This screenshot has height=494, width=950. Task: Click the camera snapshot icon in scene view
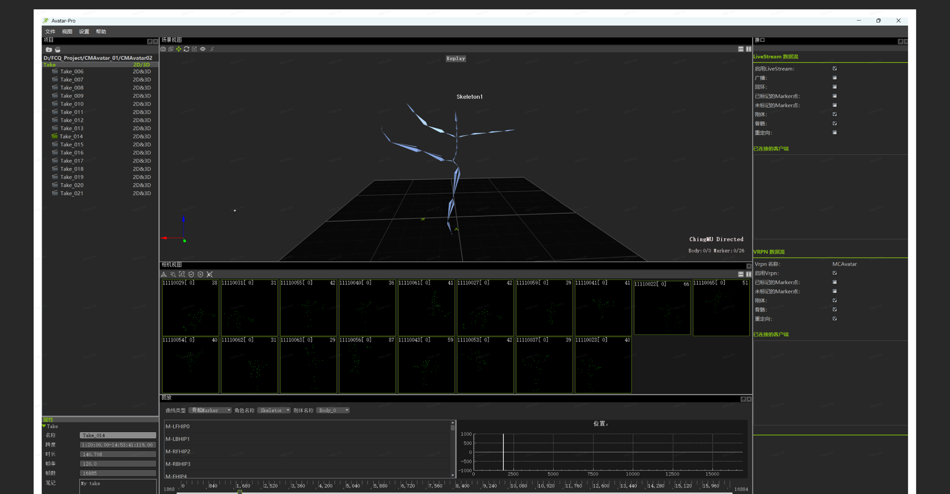pyautogui.click(x=163, y=49)
